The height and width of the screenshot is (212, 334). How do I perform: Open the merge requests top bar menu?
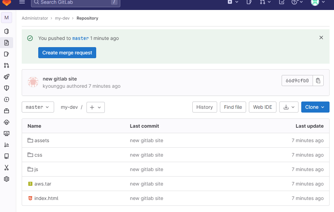tap(265, 2)
